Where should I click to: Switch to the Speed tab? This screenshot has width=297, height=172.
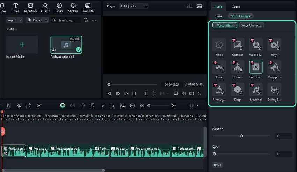[236, 7]
